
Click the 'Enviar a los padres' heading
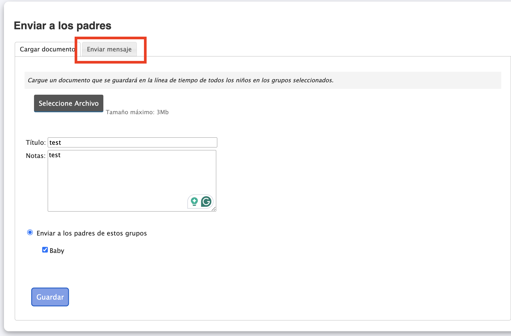pos(62,26)
